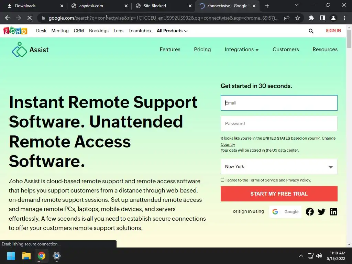Viewport: 352px width, 264px height.
Task: Close the Site Blocked tab
Action: 190,6
